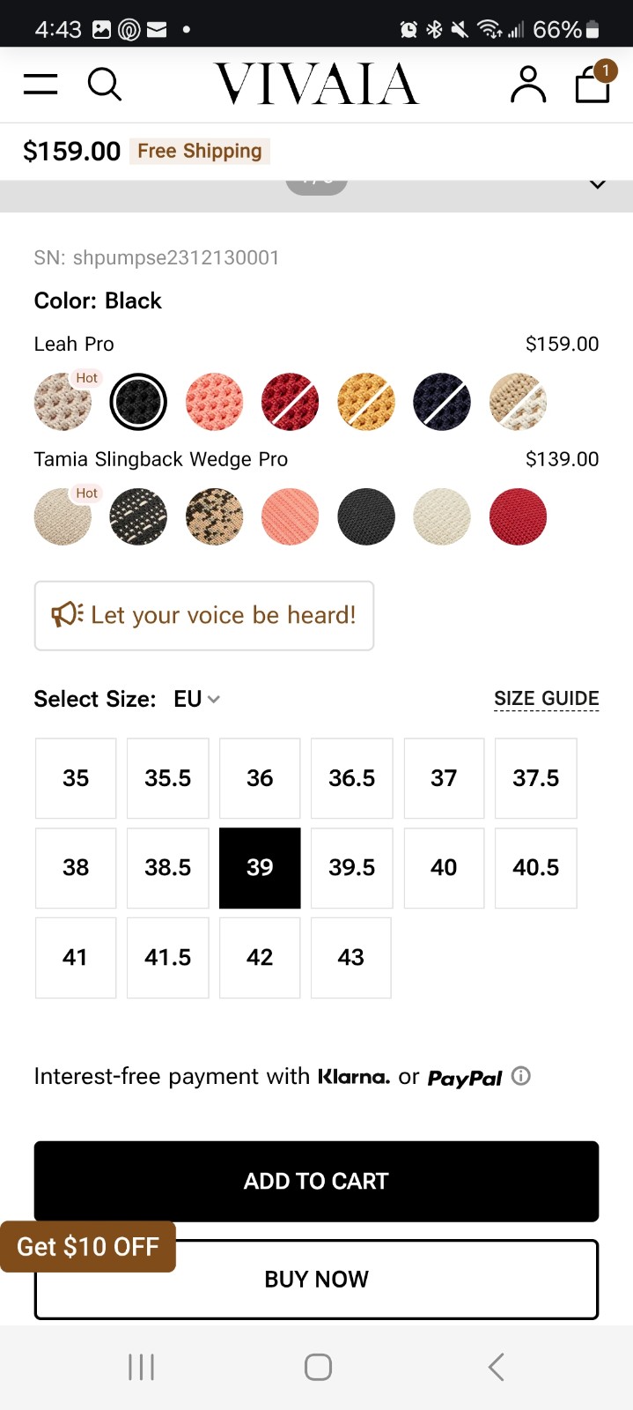The image size is (633, 1410).
Task: Open the SIZE GUIDE link
Action: click(547, 699)
